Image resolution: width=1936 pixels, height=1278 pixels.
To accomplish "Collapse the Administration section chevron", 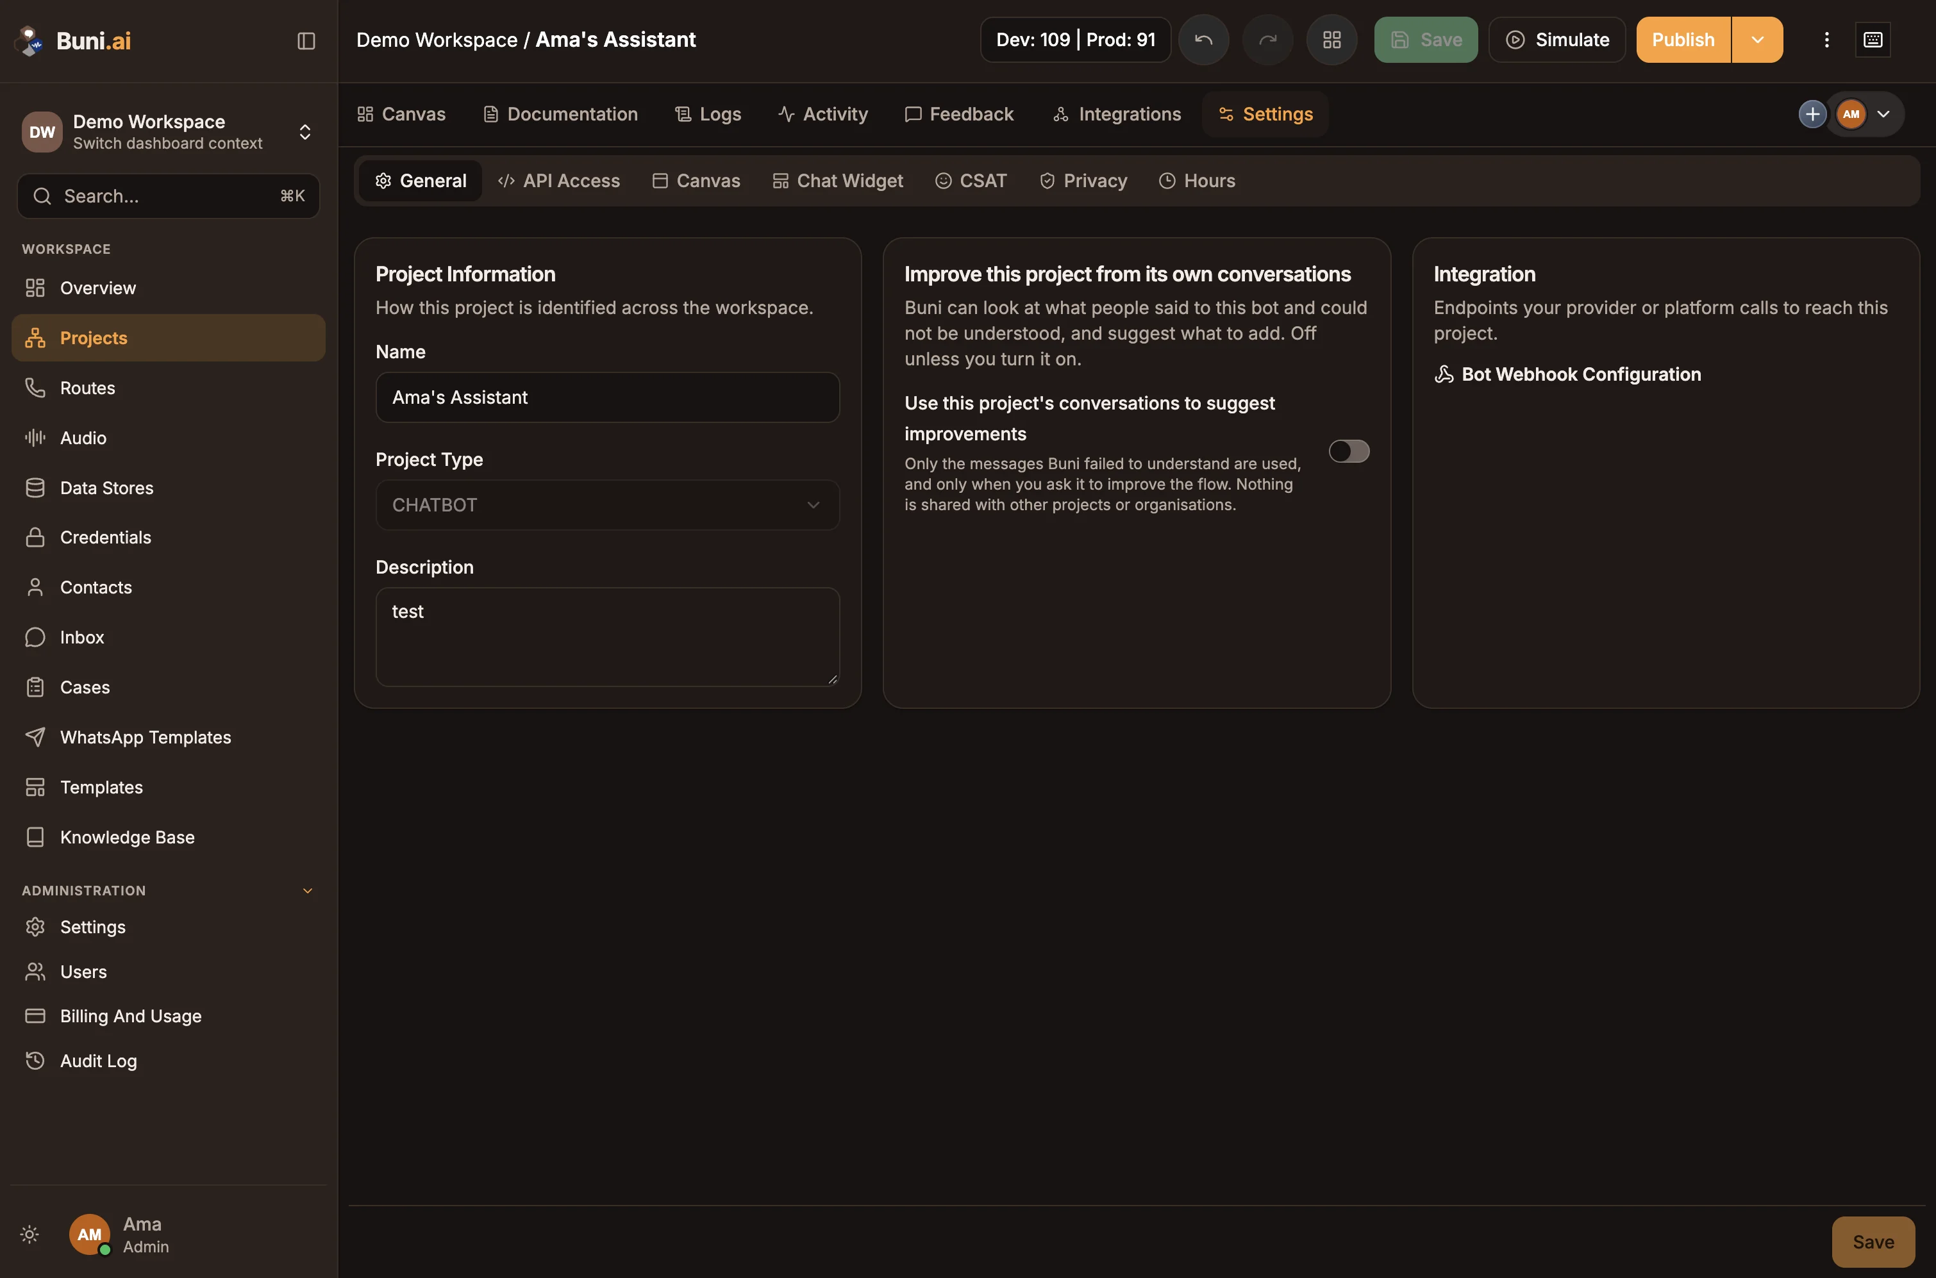I will (307, 891).
